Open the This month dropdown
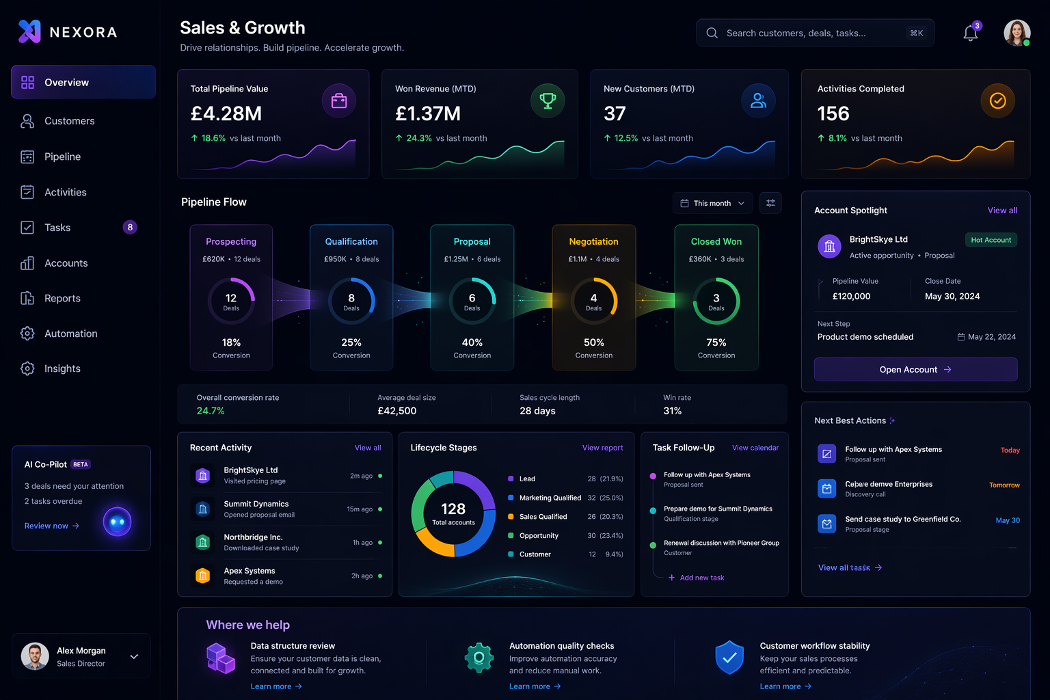 click(712, 203)
